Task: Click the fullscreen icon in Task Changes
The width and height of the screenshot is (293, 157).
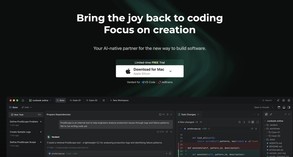Action: (x=257, y=122)
